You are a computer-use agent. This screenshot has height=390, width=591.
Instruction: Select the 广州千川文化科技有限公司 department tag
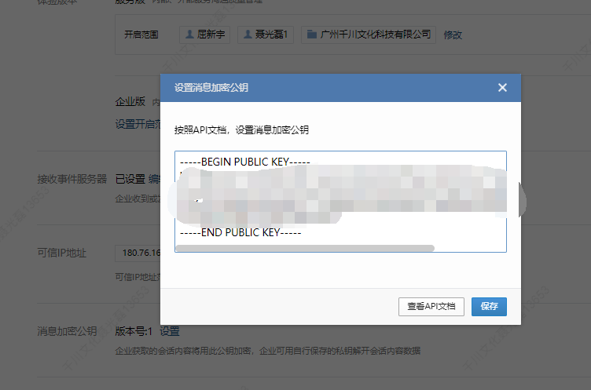tap(369, 35)
